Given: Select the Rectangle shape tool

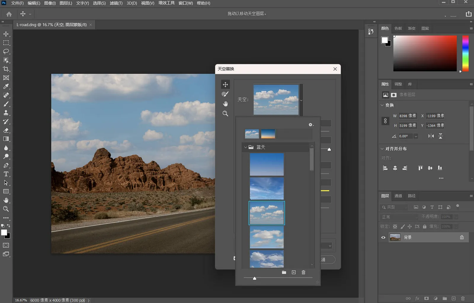Looking at the screenshot, I should [6, 191].
